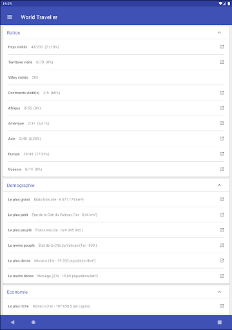Open details icon for Territoire visité
Screen dimensions: 232x330
[x=222, y=62]
